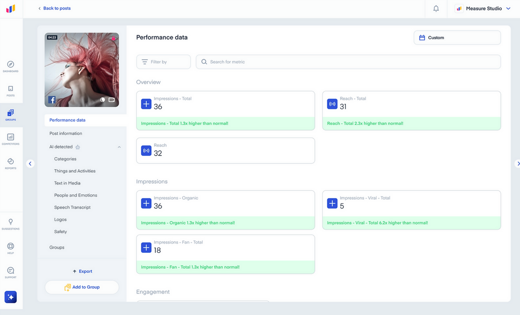Click the magnifier icon in the metric search
The width and height of the screenshot is (520, 315).
204,62
